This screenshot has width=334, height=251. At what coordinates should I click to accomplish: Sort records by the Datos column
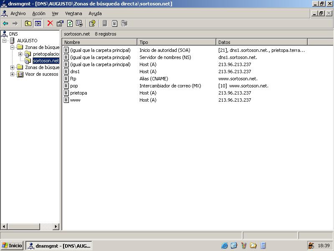coord(262,42)
